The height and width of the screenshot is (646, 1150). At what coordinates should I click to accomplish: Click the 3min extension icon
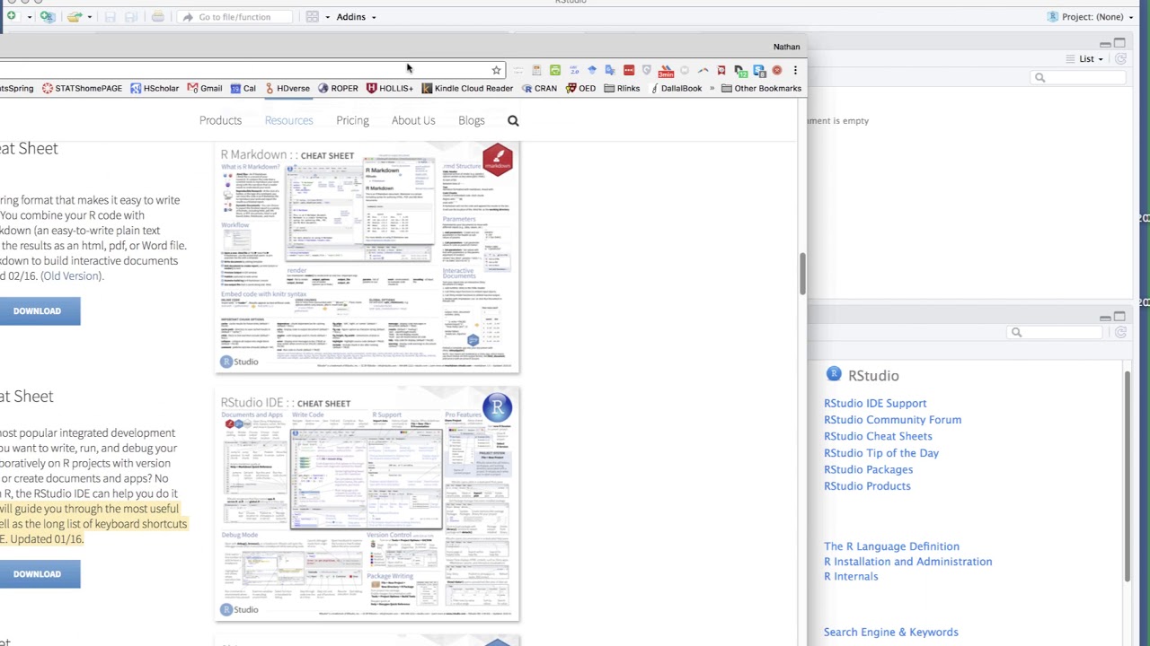click(666, 70)
